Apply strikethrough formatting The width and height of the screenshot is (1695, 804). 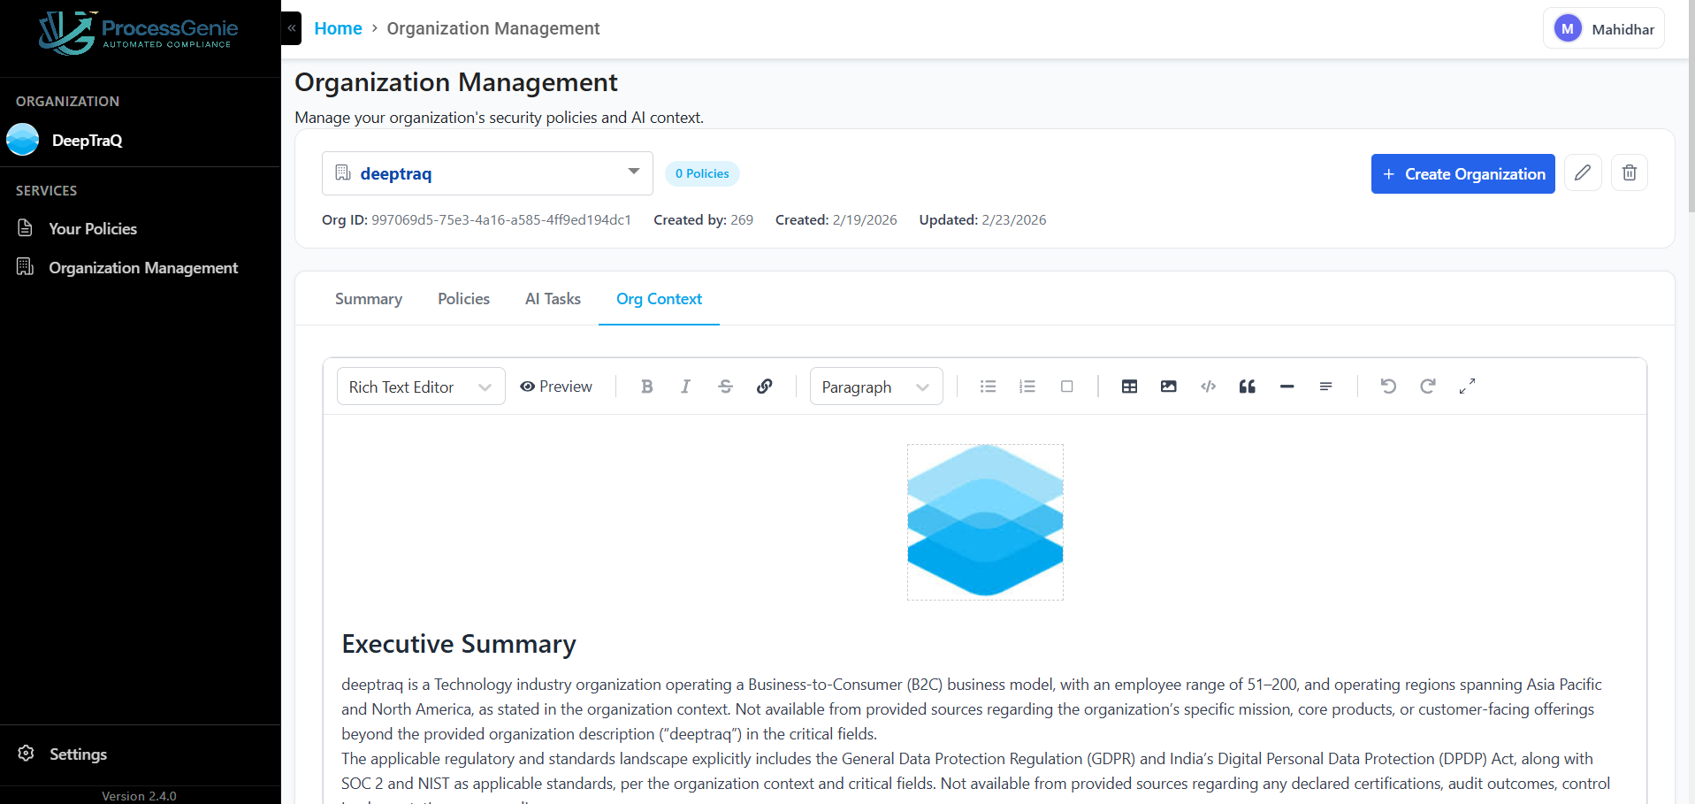725,387
